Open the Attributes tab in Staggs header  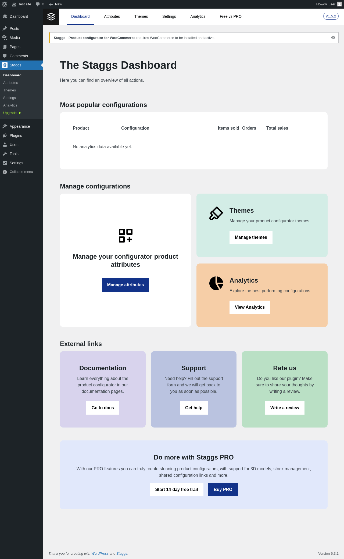click(112, 17)
